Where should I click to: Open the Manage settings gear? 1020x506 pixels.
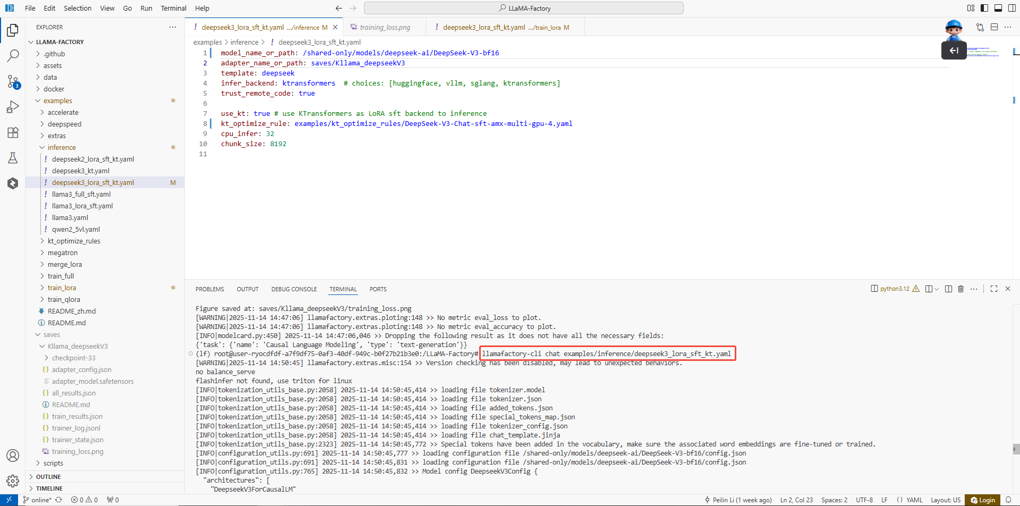coord(13,481)
